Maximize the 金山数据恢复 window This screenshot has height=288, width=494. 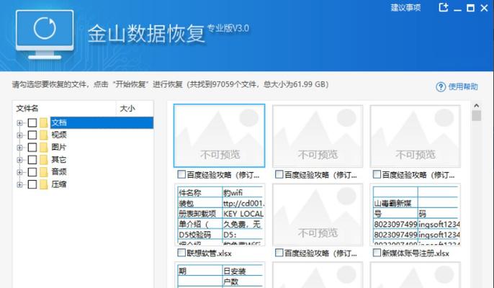click(470, 8)
